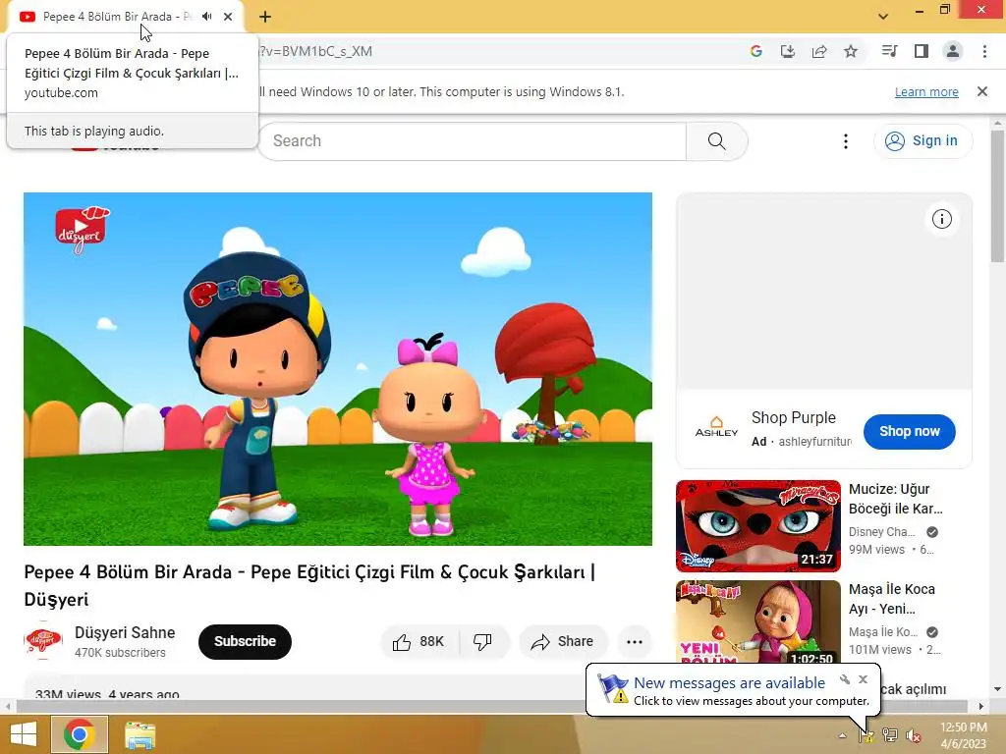Toggle the browser side panel

click(922, 51)
